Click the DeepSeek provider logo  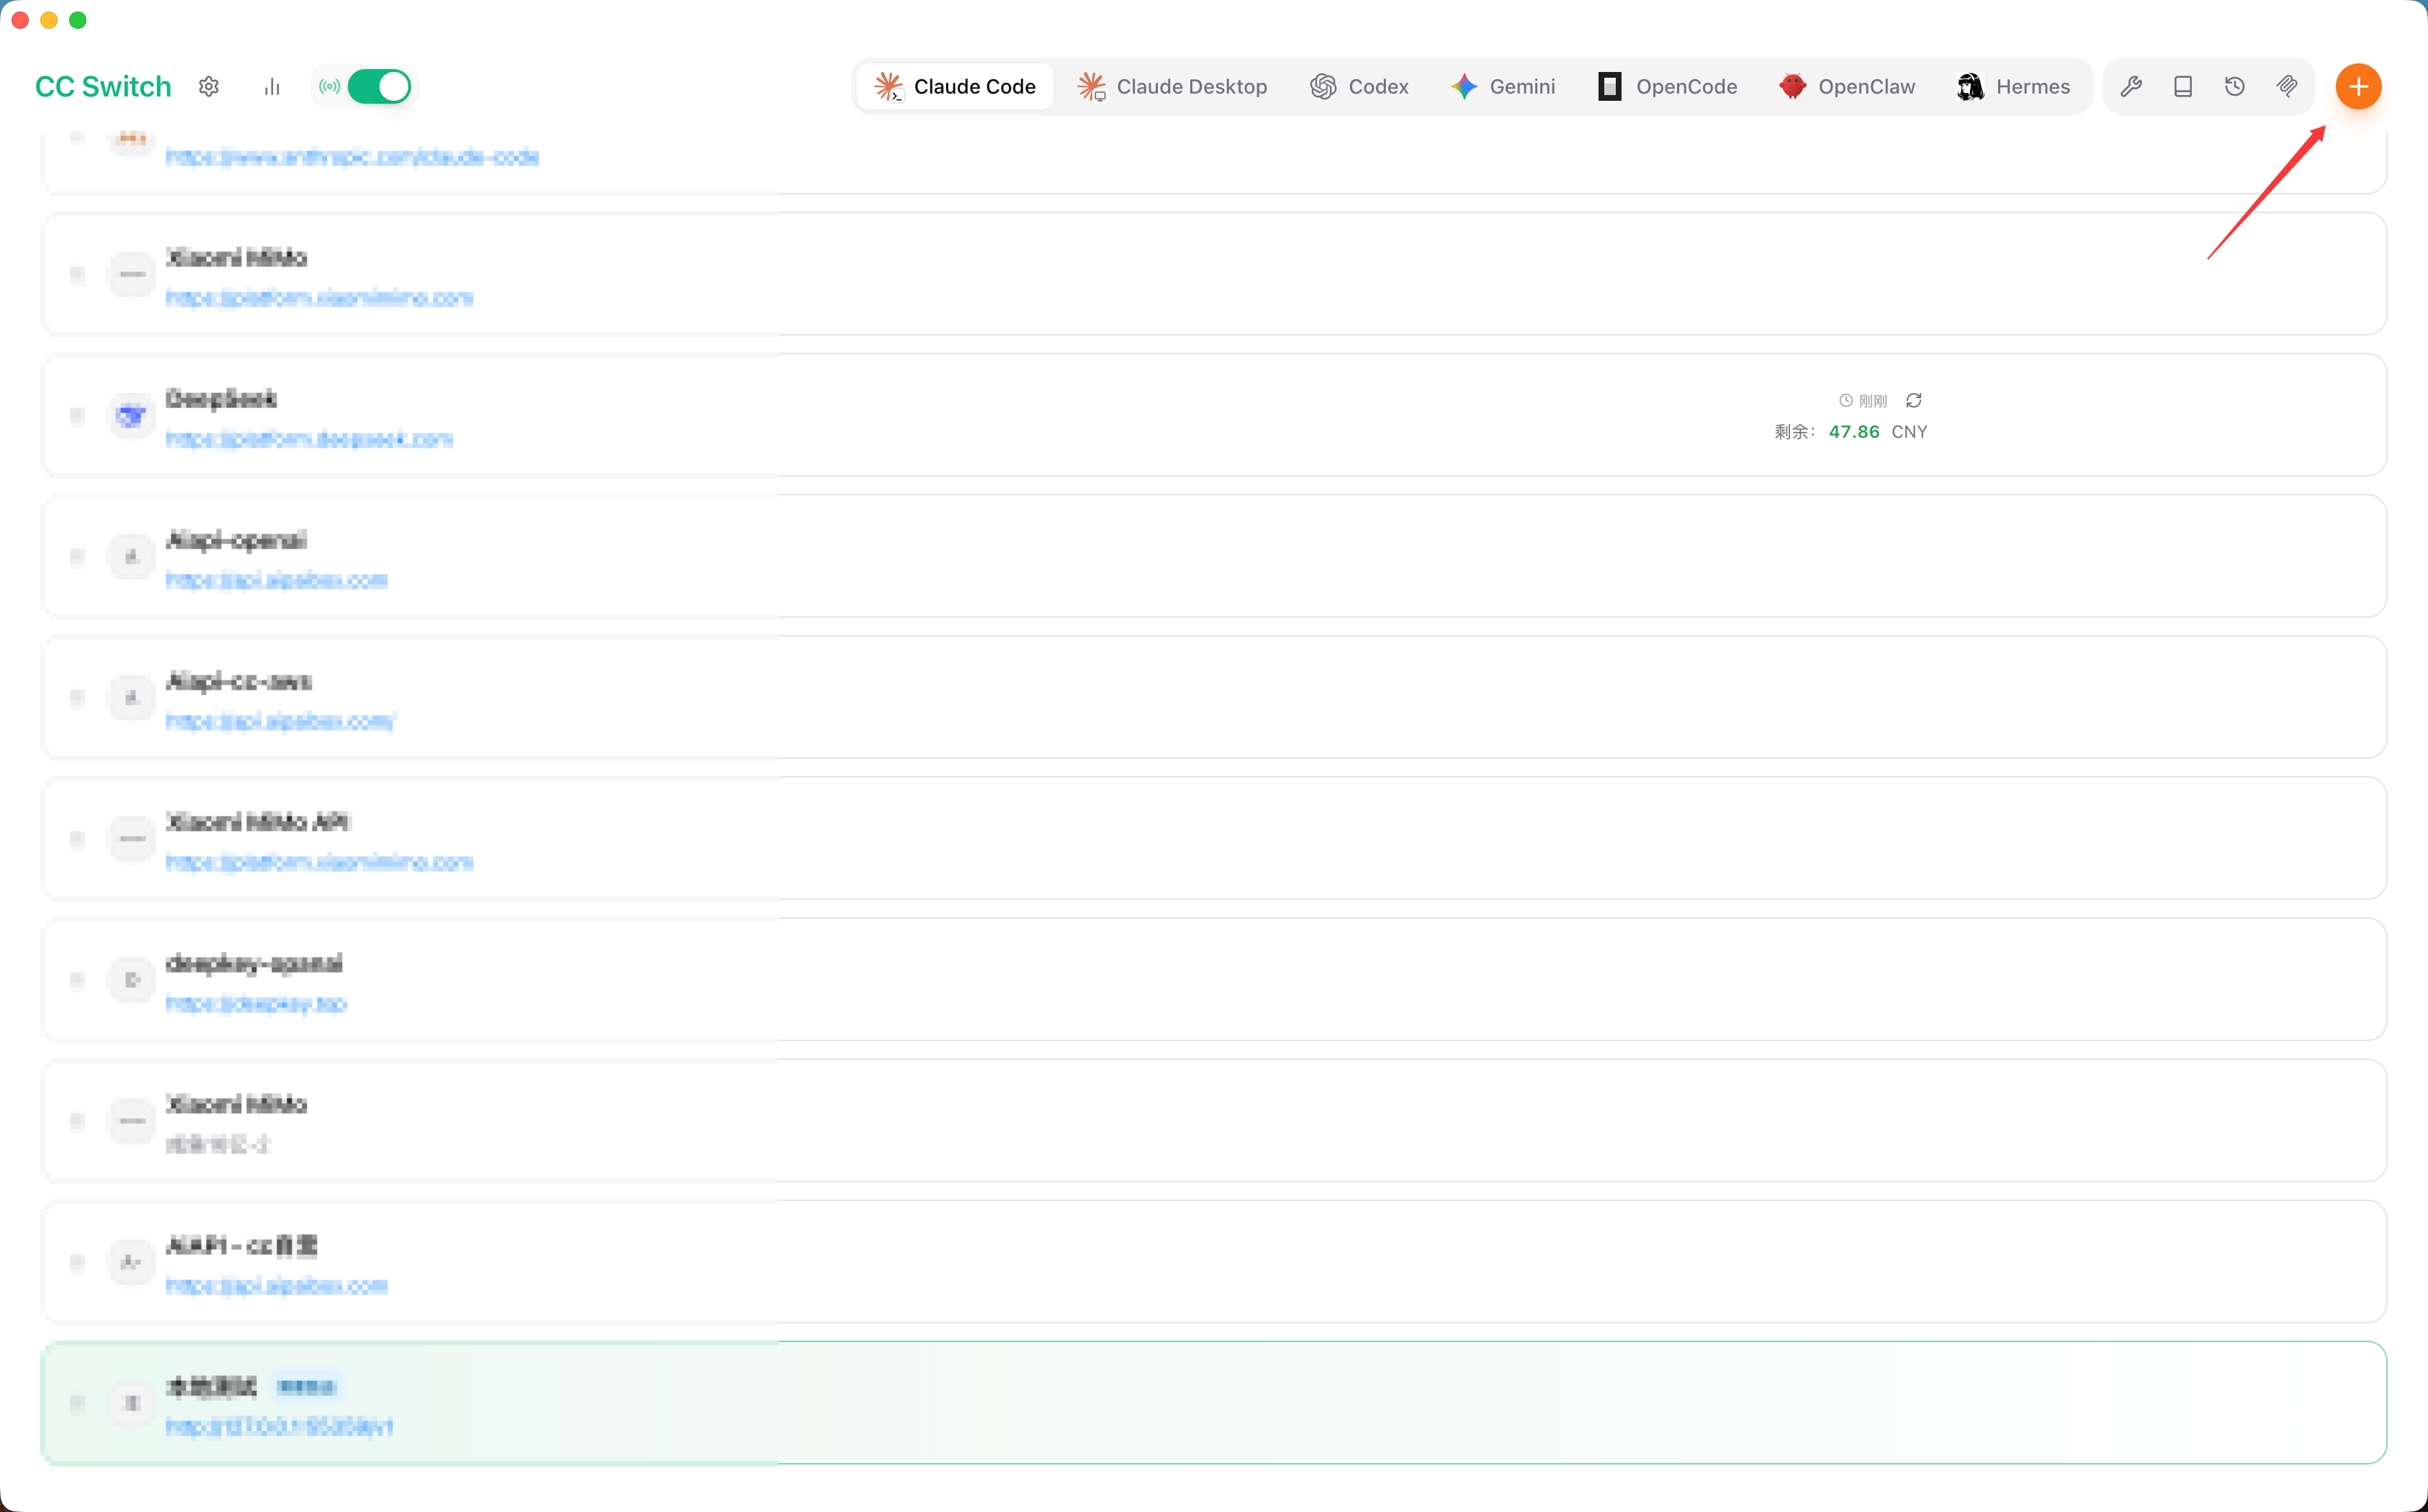click(131, 416)
